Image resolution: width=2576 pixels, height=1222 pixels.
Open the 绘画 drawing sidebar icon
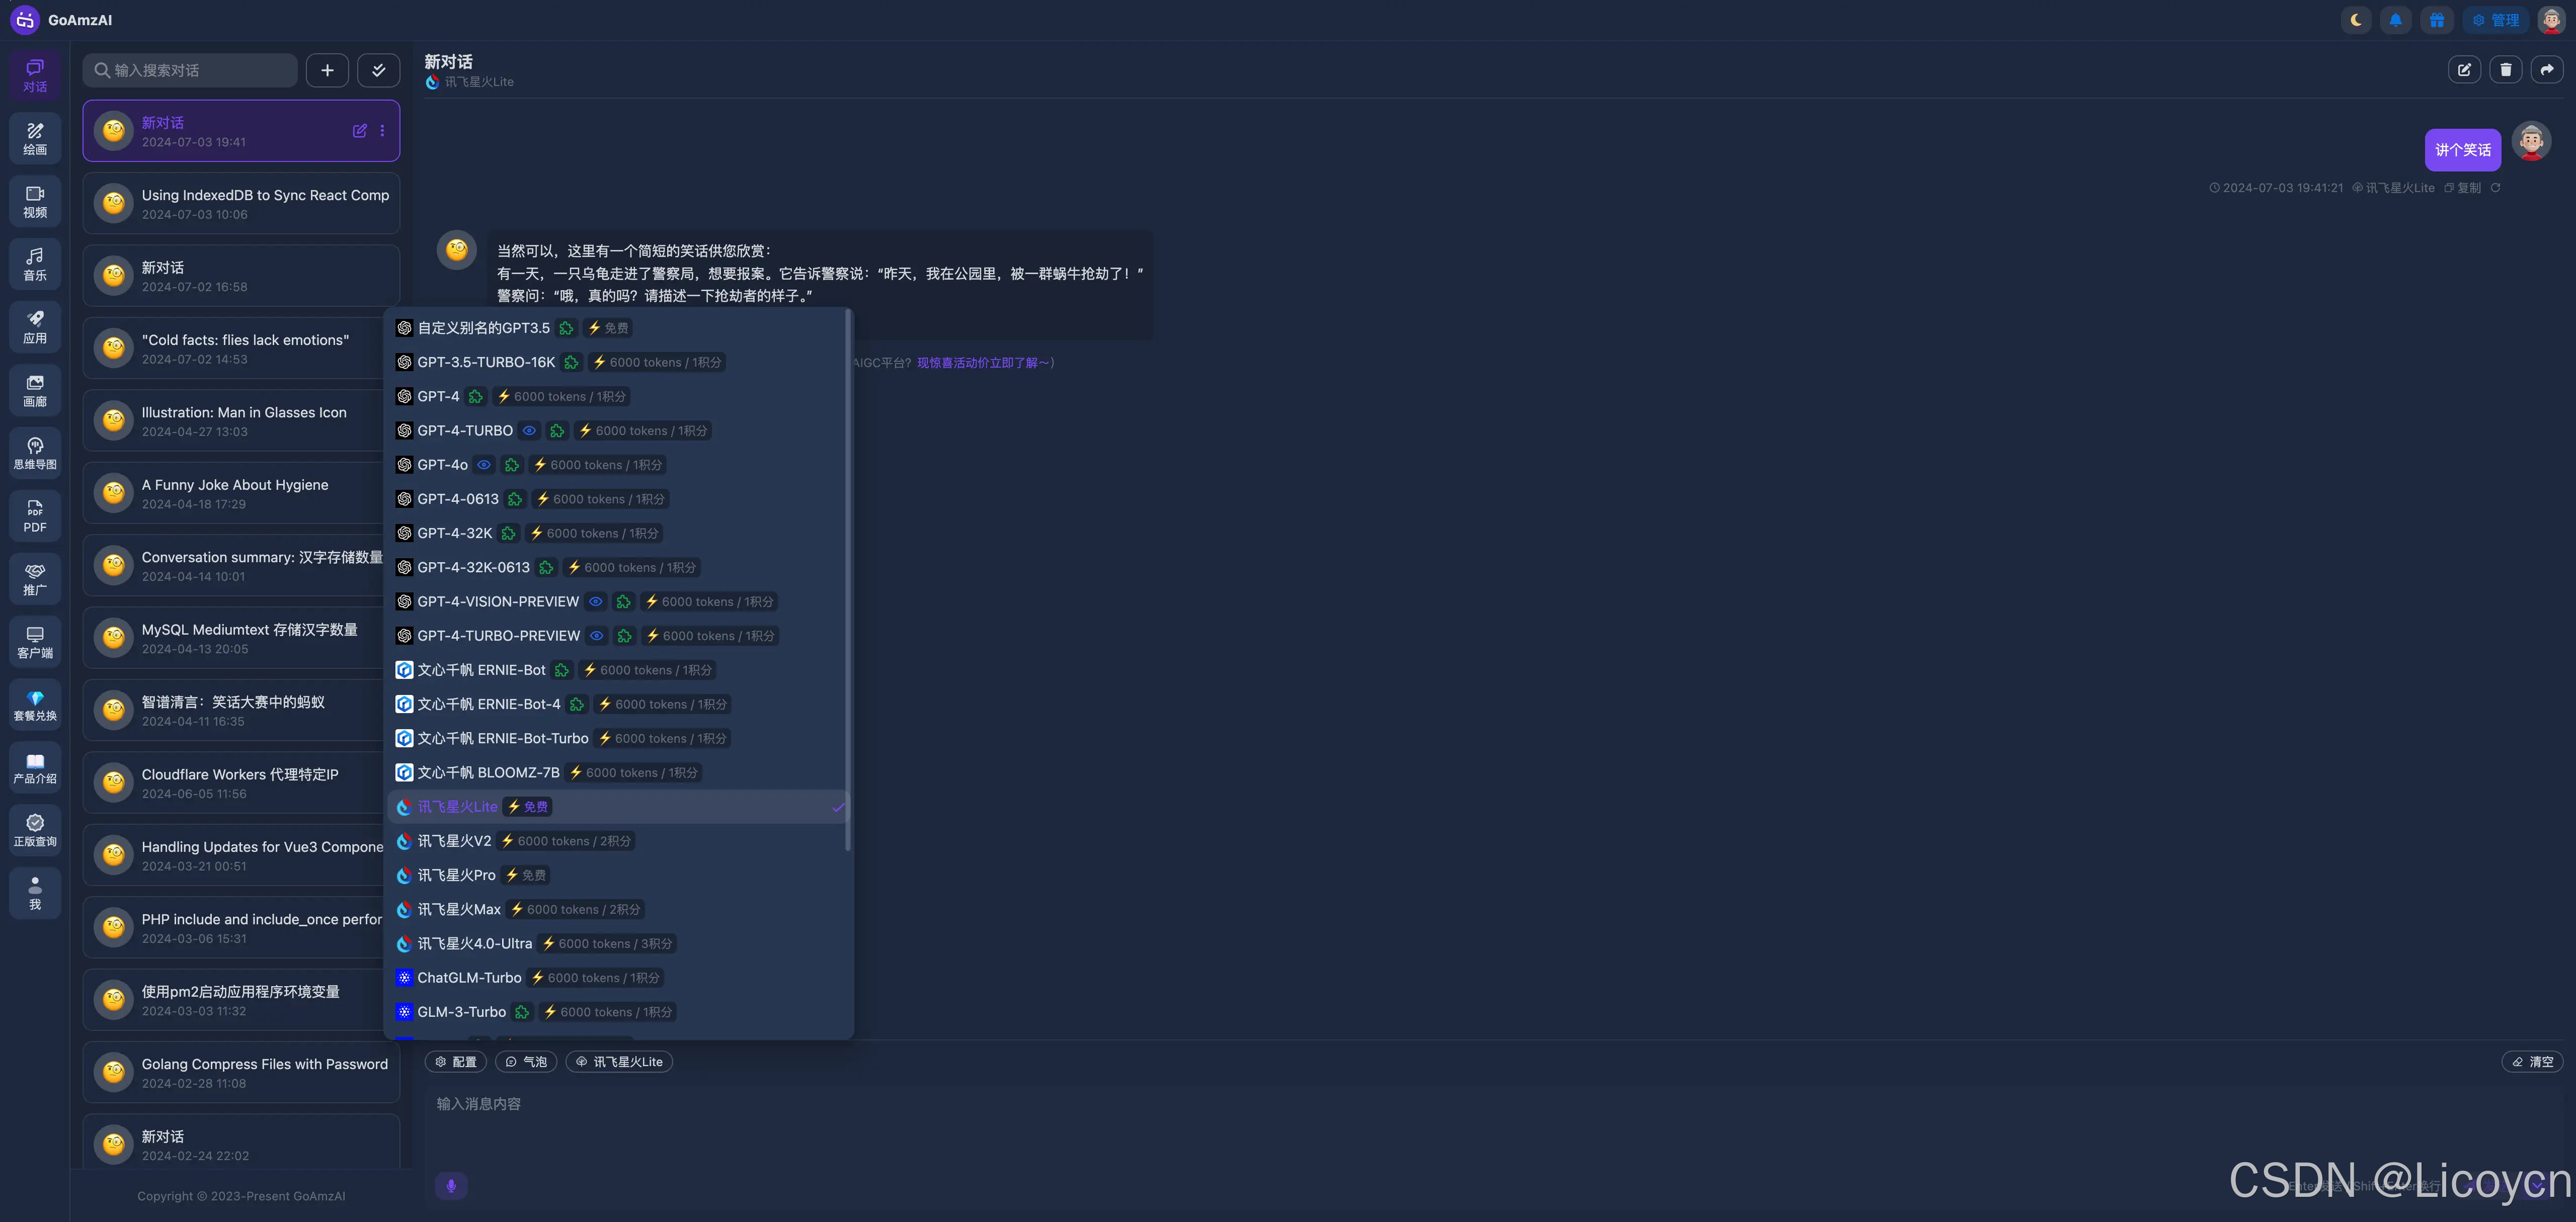35,138
